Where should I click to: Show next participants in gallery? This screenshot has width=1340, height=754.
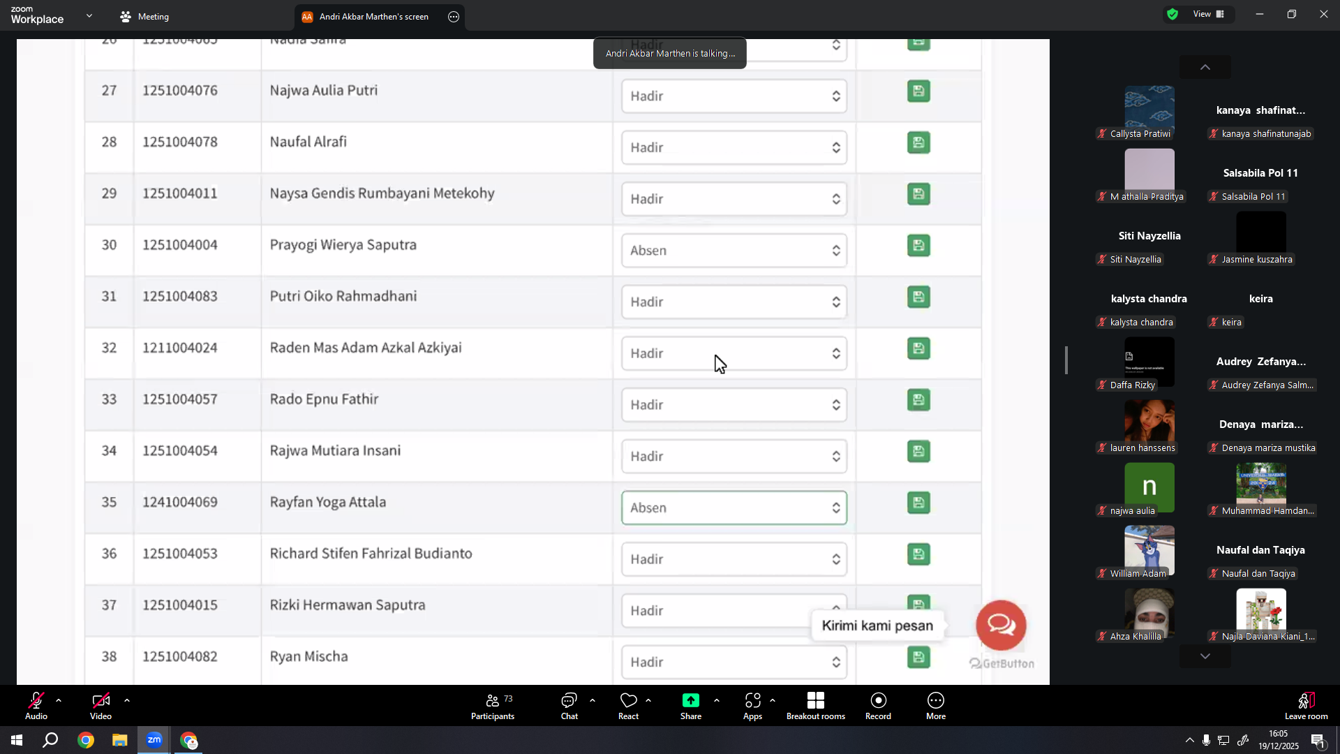[x=1205, y=656]
